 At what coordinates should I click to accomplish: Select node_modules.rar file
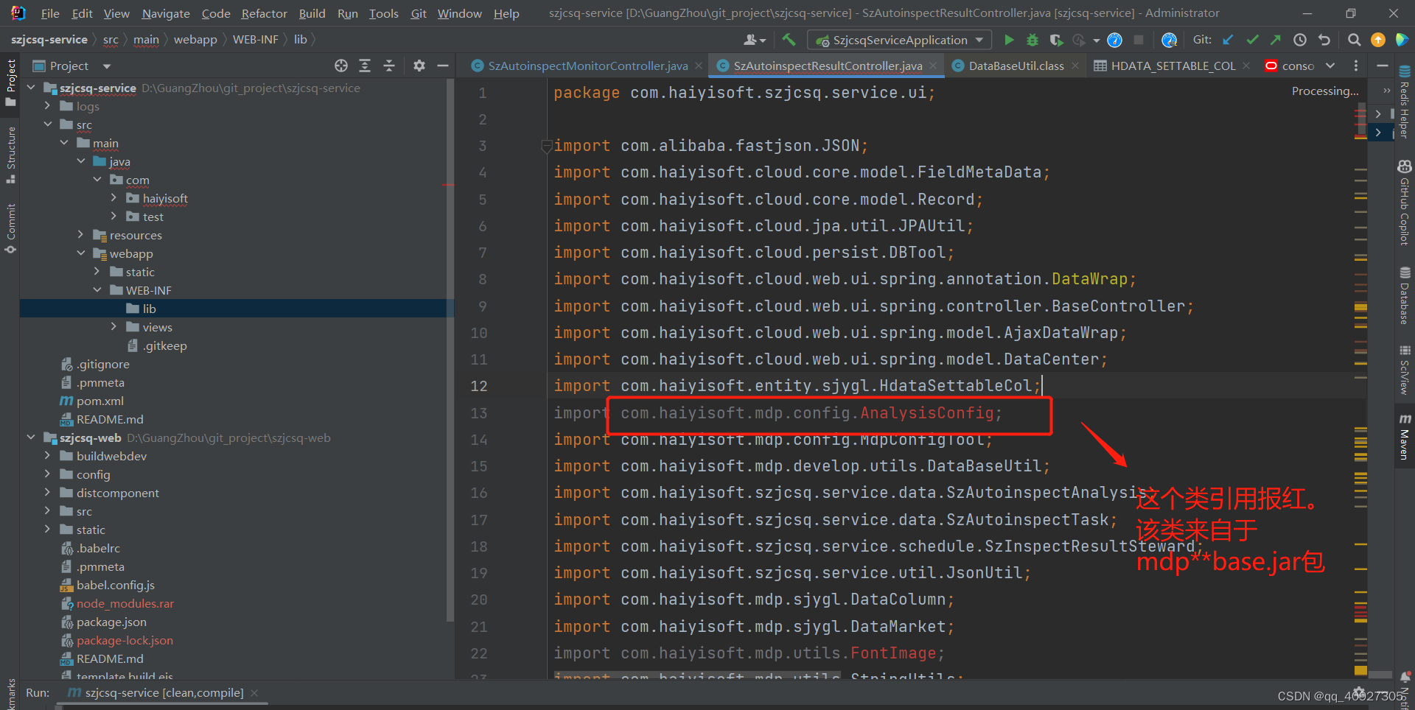click(125, 603)
